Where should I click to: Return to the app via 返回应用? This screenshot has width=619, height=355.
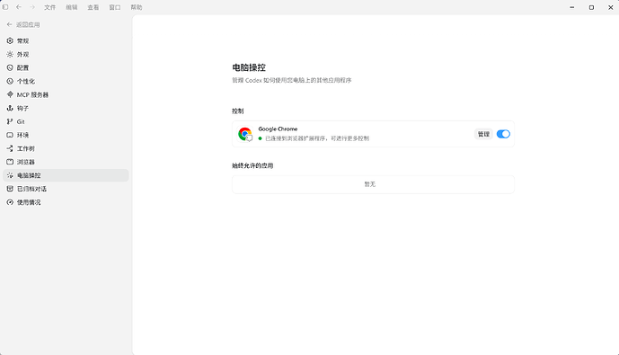(23, 24)
